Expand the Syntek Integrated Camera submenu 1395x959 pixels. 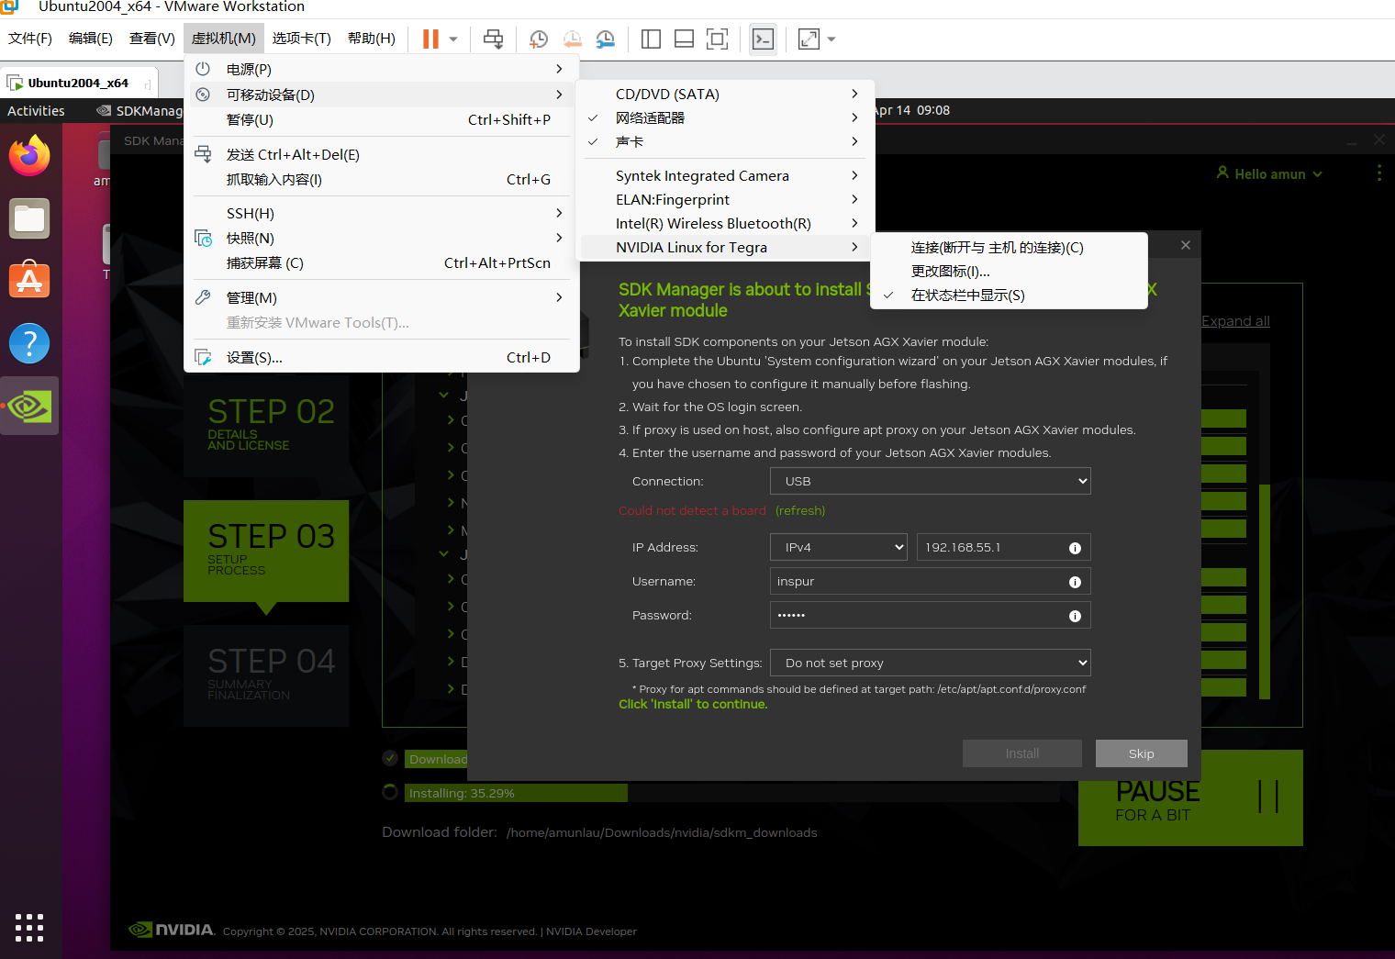pos(725,176)
